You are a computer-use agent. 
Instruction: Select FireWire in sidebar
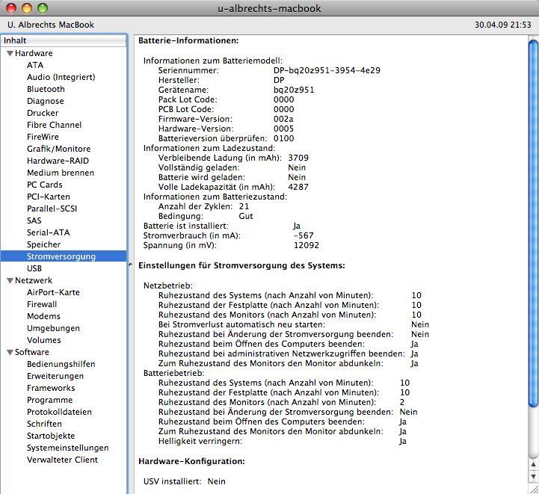(x=43, y=137)
